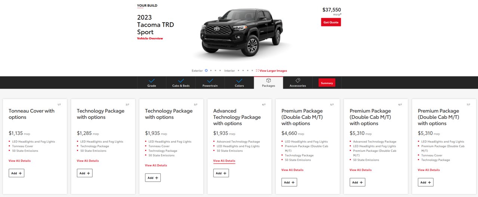View All Details for Advanced Technology Package
The height and width of the screenshot is (197, 478).
[224, 161]
